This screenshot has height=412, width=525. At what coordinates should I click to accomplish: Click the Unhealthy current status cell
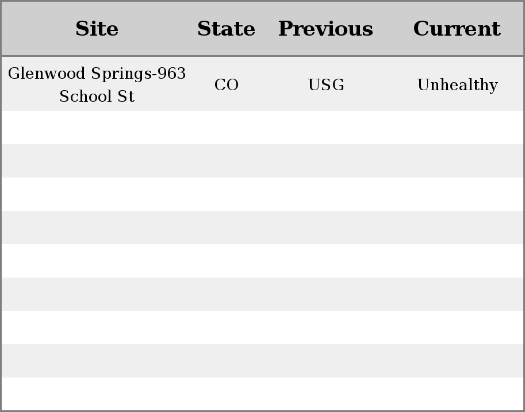click(457, 84)
